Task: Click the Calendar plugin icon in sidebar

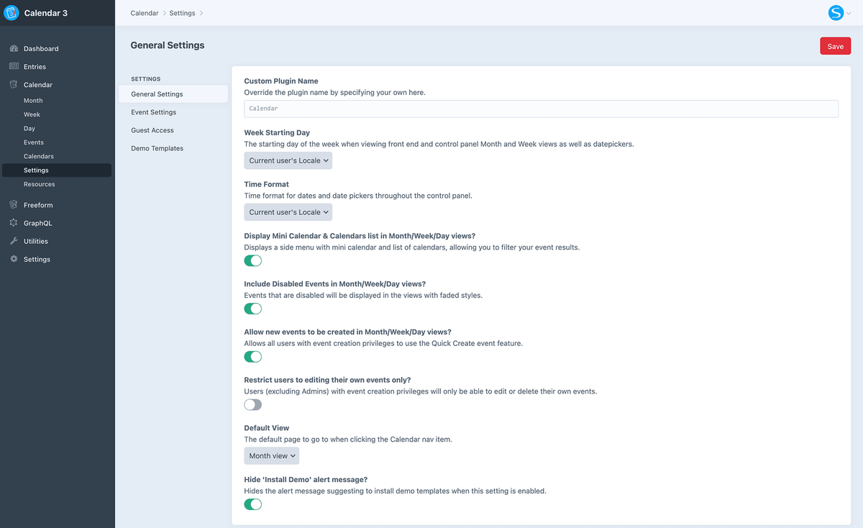Action: (x=14, y=84)
